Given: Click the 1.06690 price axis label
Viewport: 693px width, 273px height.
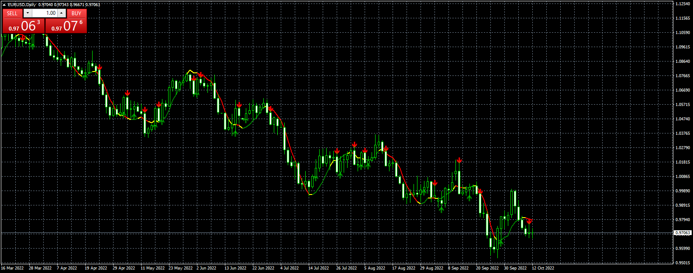Looking at the screenshot, I should coord(683,90).
